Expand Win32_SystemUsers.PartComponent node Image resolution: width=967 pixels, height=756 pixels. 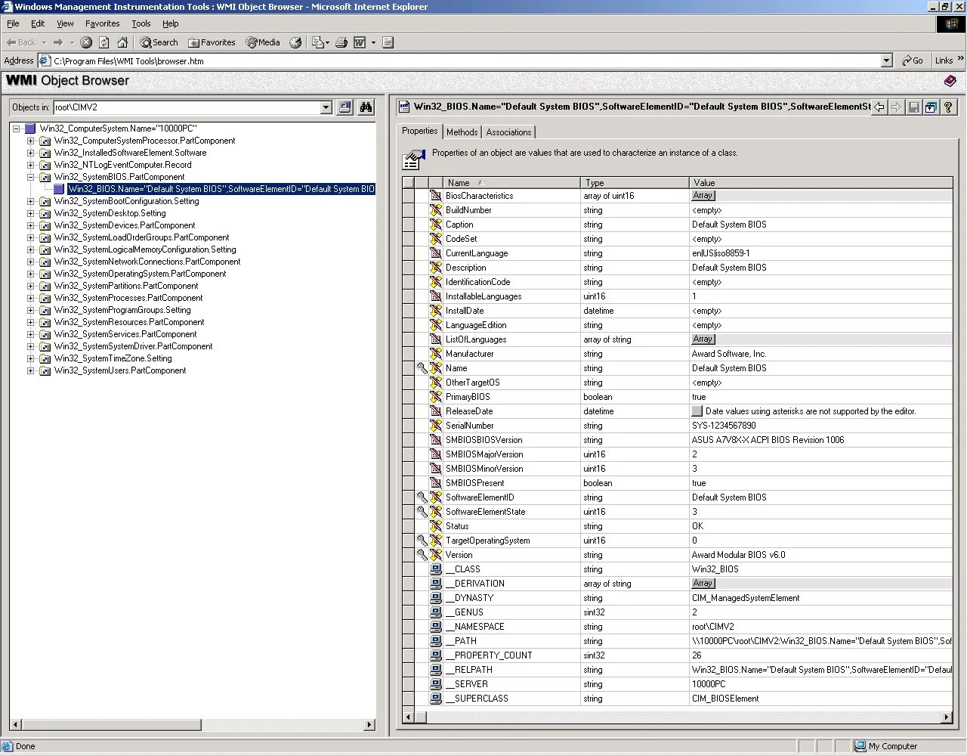[x=31, y=370]
